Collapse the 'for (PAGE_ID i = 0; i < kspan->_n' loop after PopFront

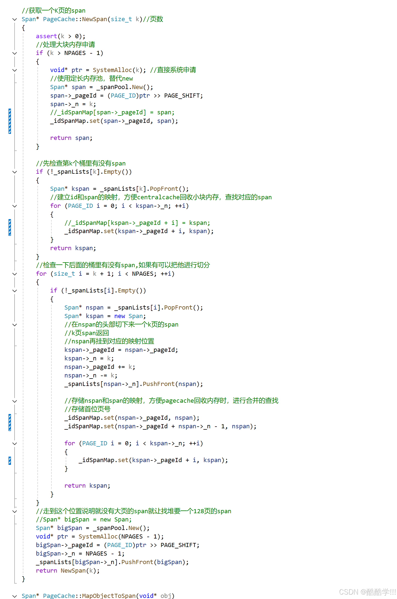pyautogui.click(x=15, y=206)
